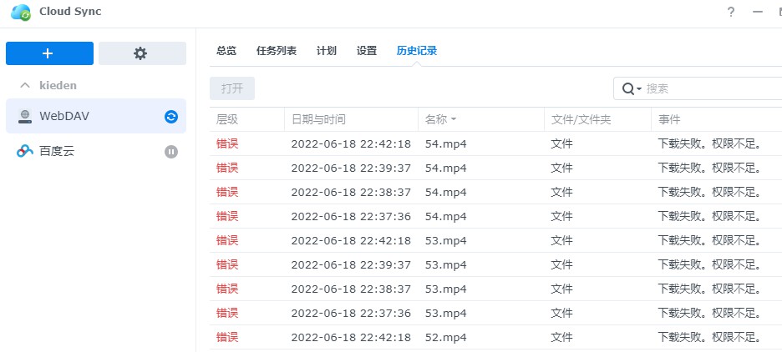Click the 事件 column header
The height and width of the screenshot is (352, 782).
coord(716,119)
